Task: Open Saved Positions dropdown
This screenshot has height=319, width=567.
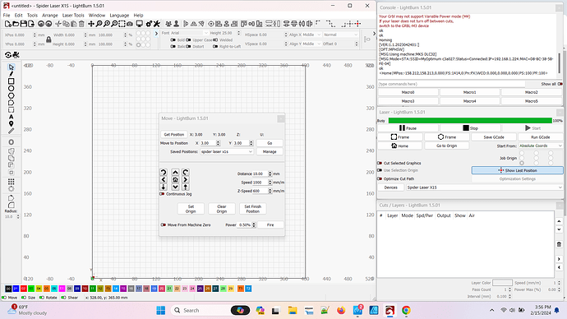Action: 227,151
